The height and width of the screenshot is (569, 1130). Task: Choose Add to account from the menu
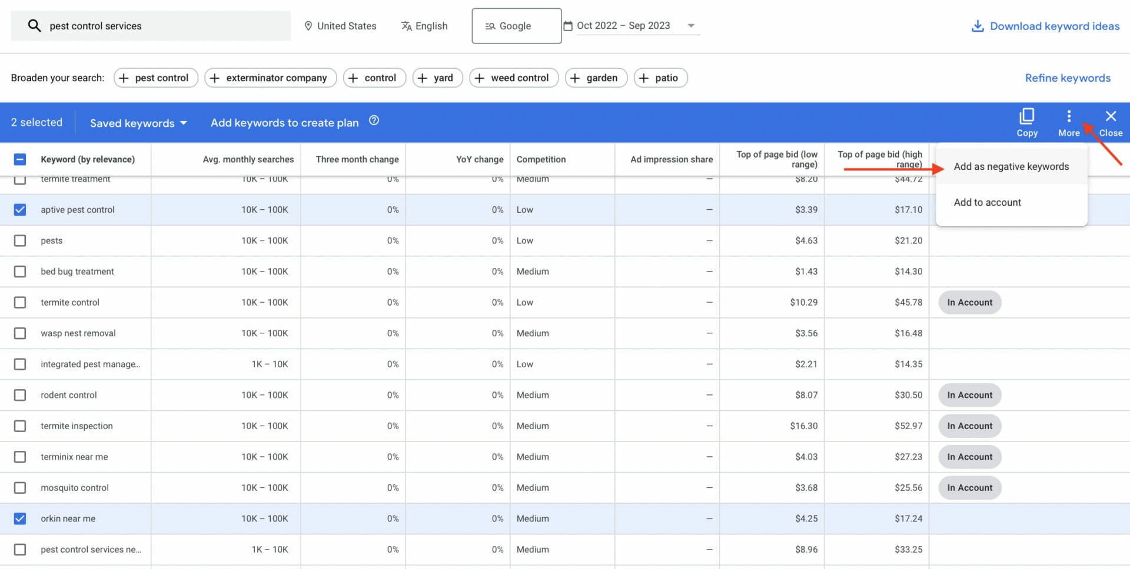pos(987,202)
